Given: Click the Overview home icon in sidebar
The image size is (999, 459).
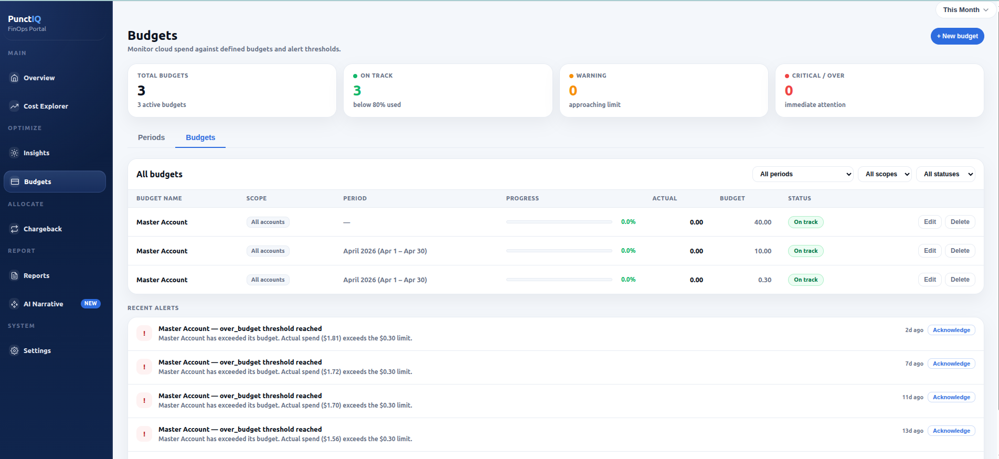Looking at the screenshot, I should coord(14,78).
